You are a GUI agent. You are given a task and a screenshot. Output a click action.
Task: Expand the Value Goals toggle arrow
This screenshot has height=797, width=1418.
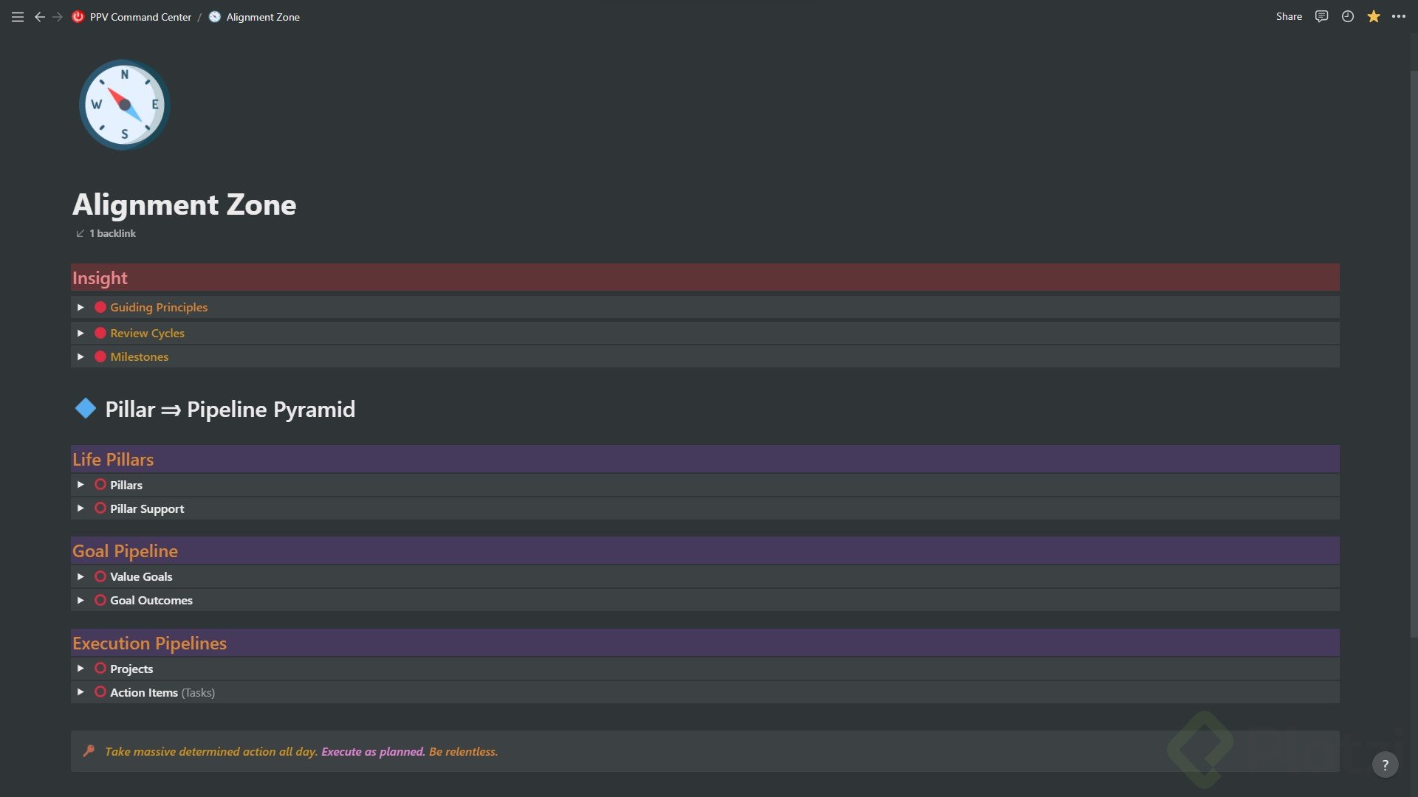pos(81,576)
